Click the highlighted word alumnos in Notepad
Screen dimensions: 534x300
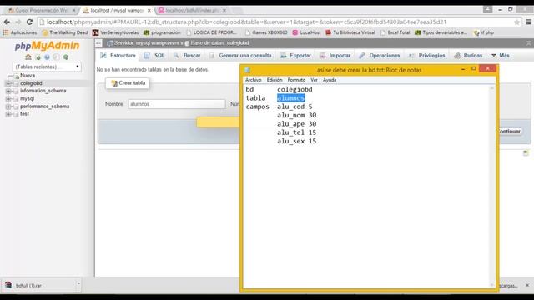(x=291, y=98)
